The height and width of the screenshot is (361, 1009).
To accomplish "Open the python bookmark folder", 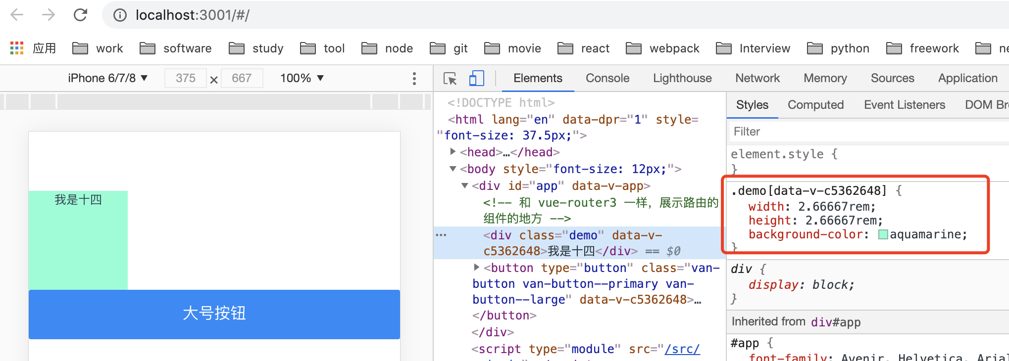I will pos(838,48).
